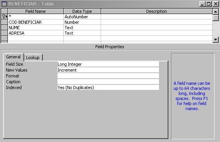
Task: Click the scroll up arrow in the field grid
Action: 215,12
